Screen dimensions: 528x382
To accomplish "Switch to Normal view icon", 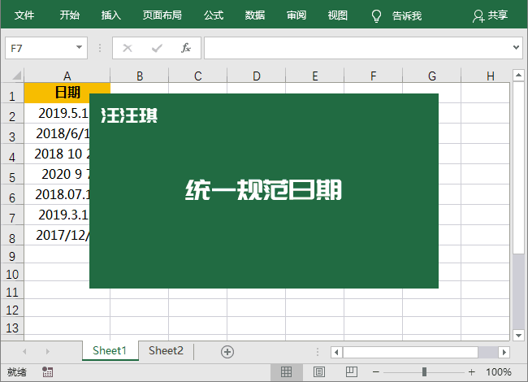I will pos(286,372).
